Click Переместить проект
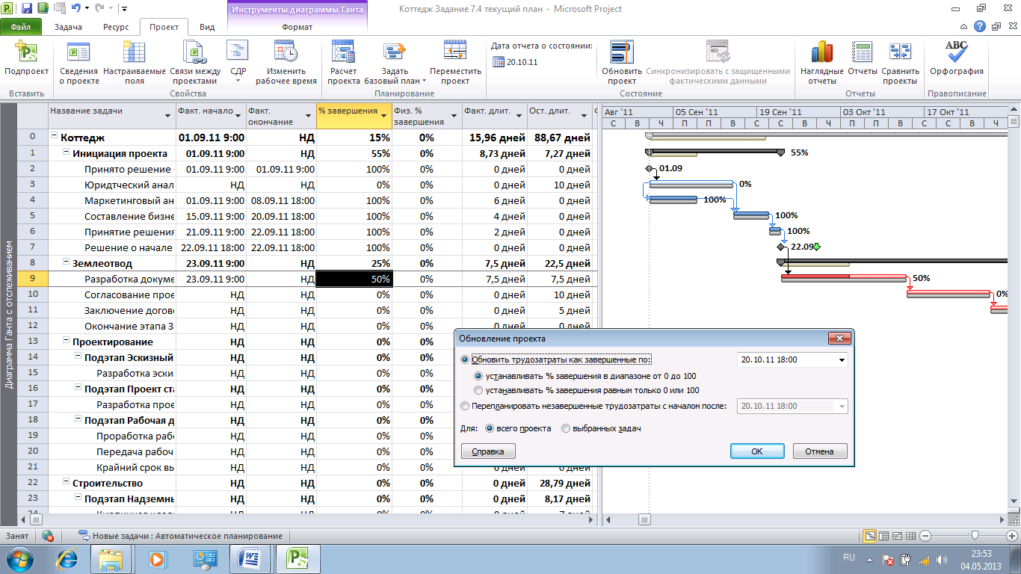Image resolution: width=1021 pixels, height=574 pixels. (455, 63)
